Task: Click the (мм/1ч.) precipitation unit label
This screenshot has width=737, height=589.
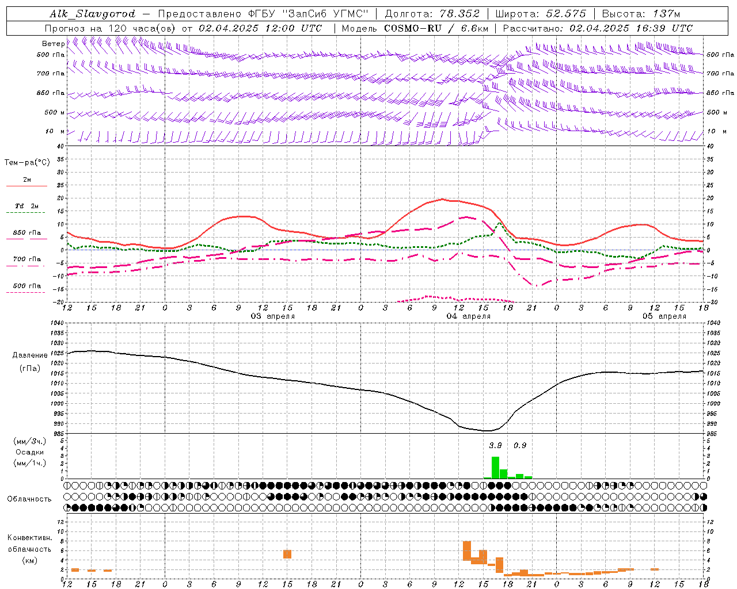Action: tap(30, 463)
